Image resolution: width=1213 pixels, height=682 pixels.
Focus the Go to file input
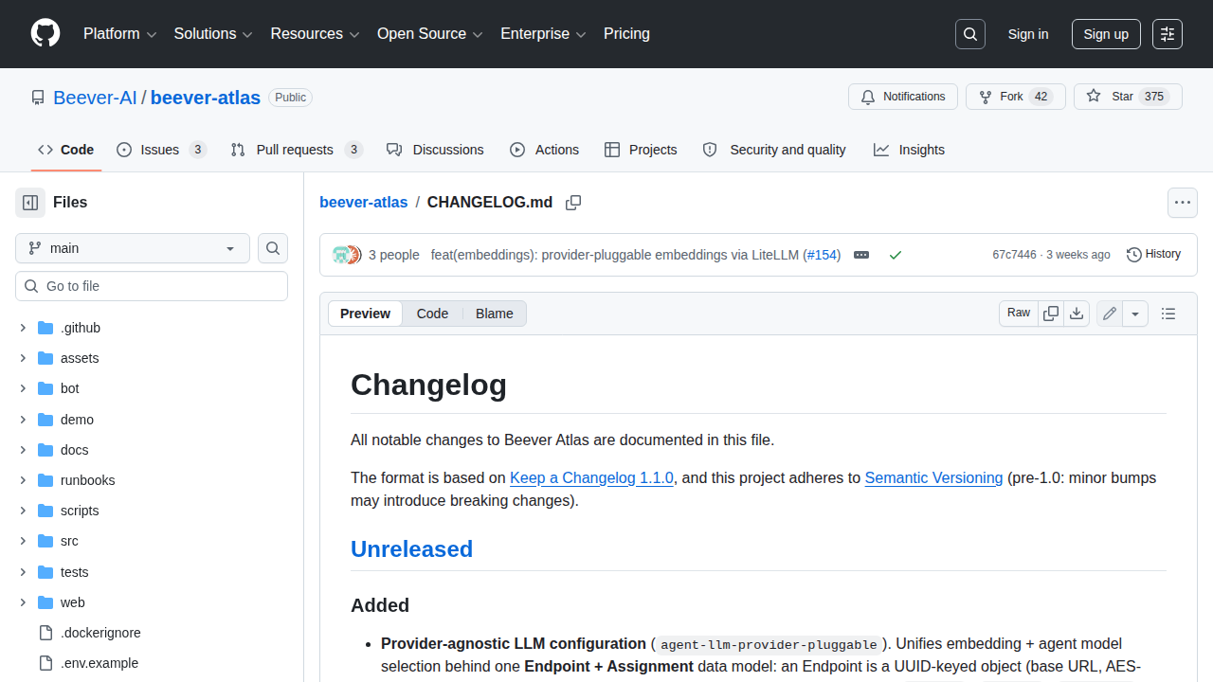152,286
